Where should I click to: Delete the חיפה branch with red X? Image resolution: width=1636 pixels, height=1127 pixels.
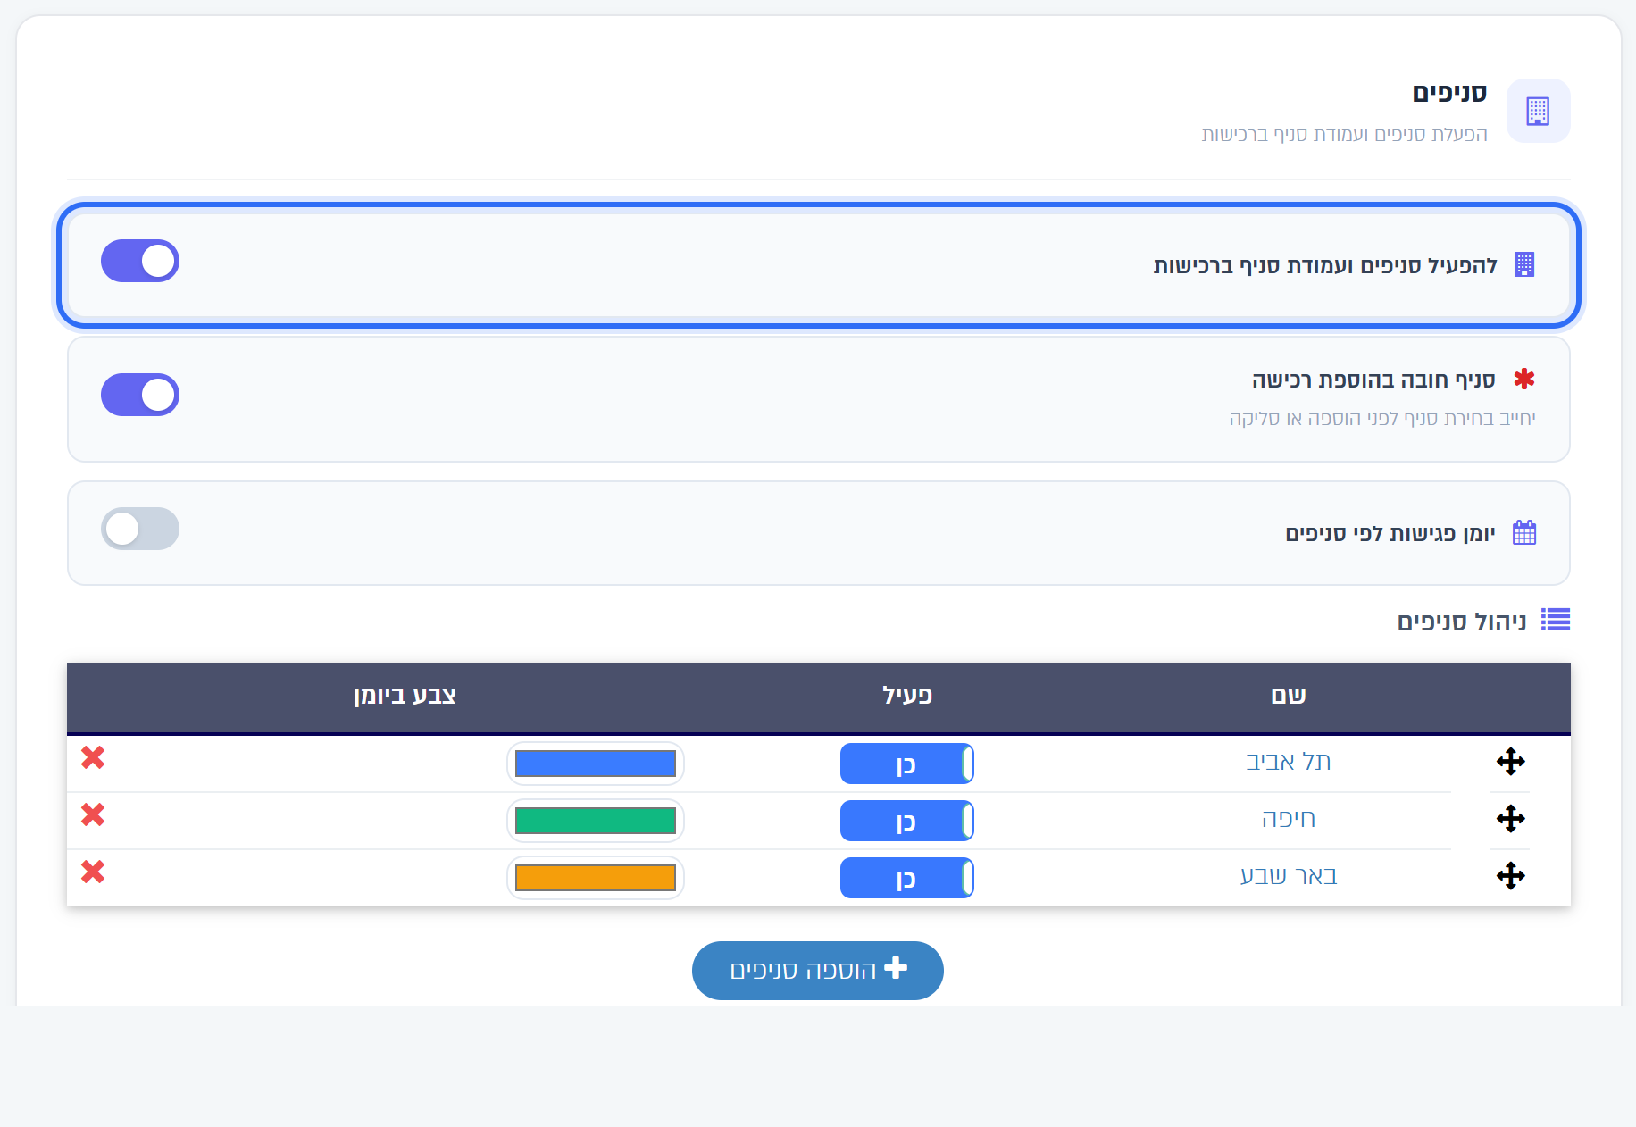click(x=93, y=814)
